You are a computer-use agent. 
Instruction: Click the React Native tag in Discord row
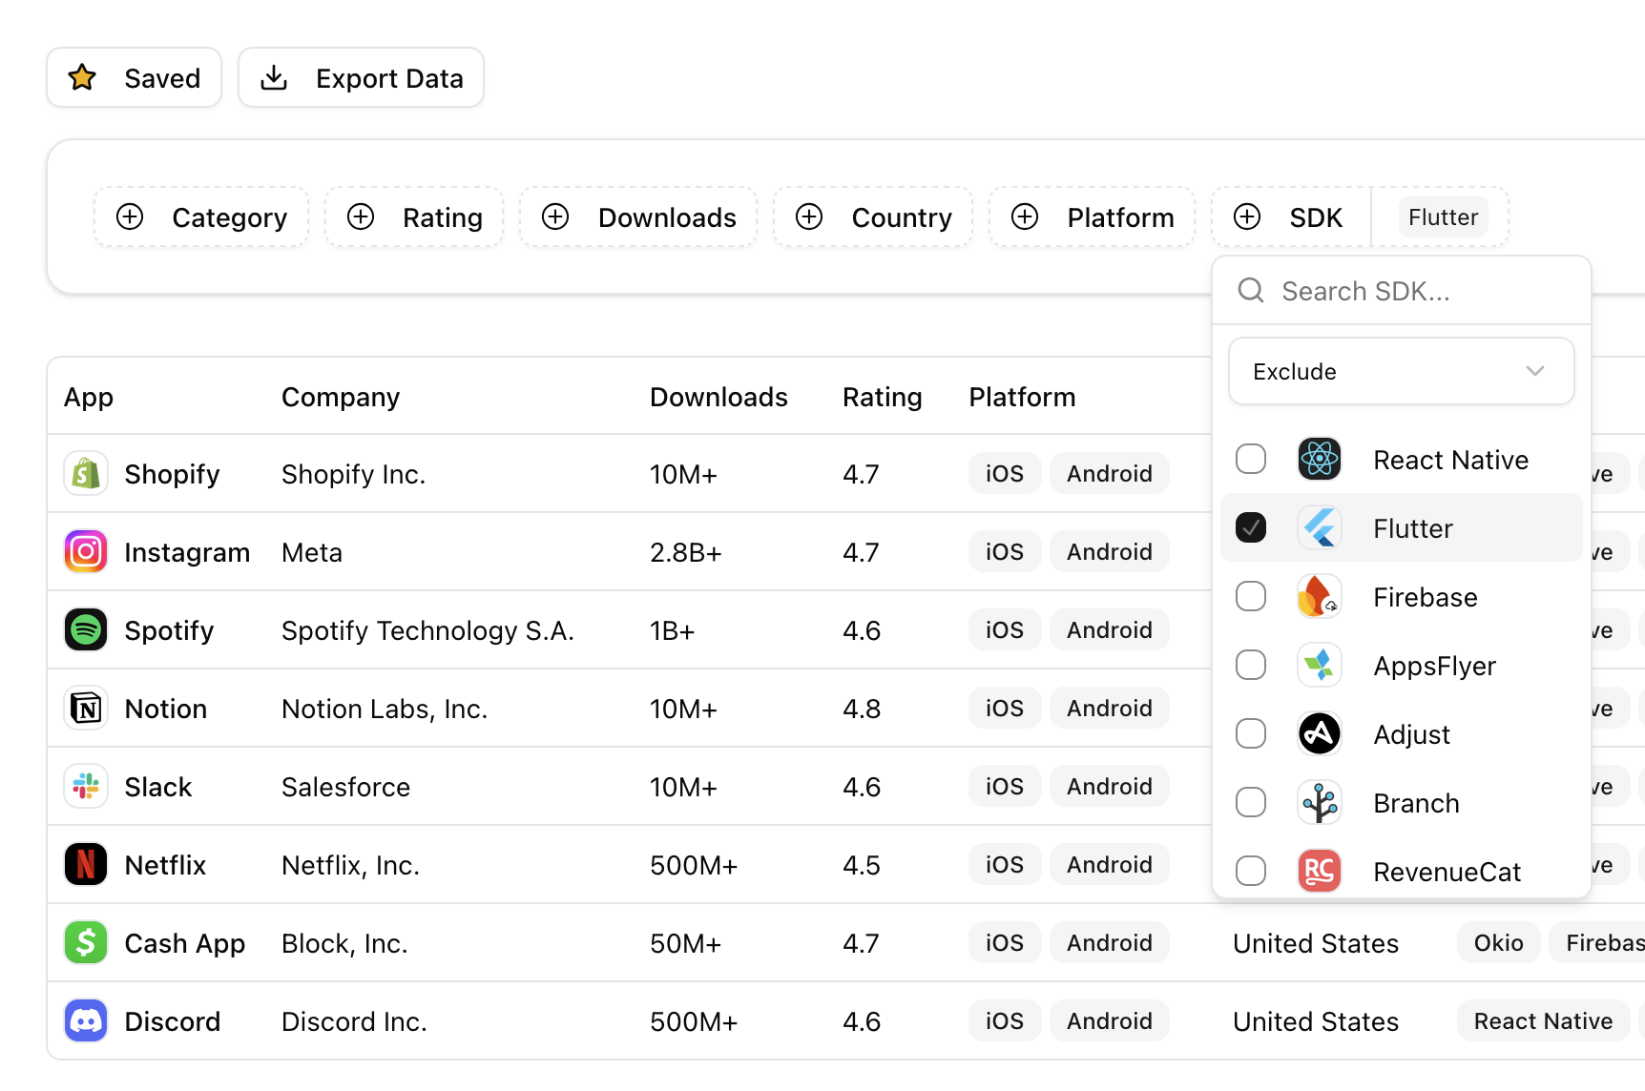1543,1021
